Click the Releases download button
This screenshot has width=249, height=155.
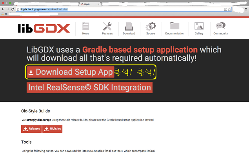(31, 129)
